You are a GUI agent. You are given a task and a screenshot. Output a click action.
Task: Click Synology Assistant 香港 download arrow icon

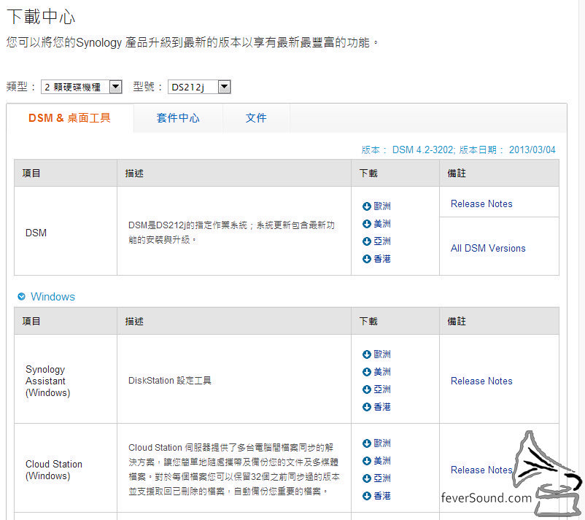[x=366, y=407]
